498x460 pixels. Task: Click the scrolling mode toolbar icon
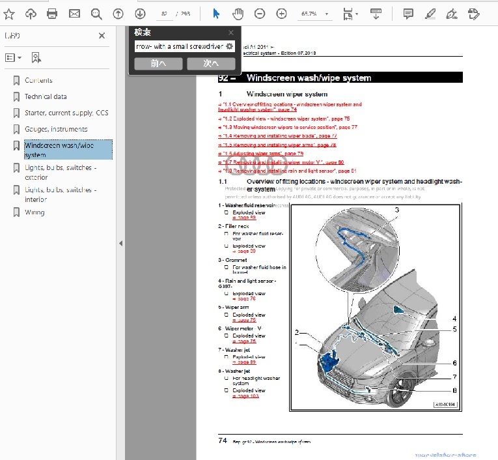point(376,14)
